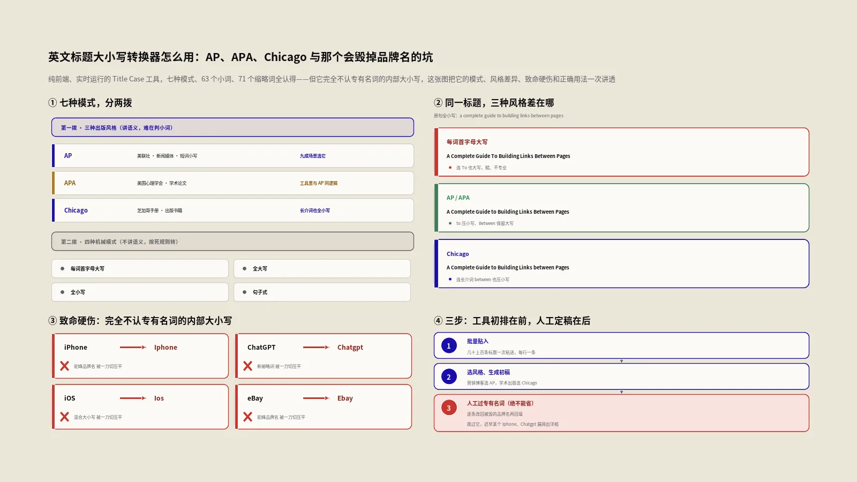Click the arrow between iPhone and Iphone
857x482 pixels.
tap(133, 348)
